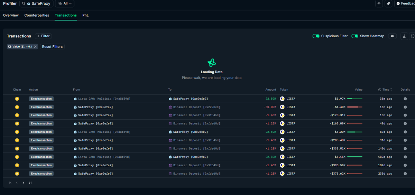
Task: Click BNB chain icon in the 233d ago row
Action: [x=17, y=174]
